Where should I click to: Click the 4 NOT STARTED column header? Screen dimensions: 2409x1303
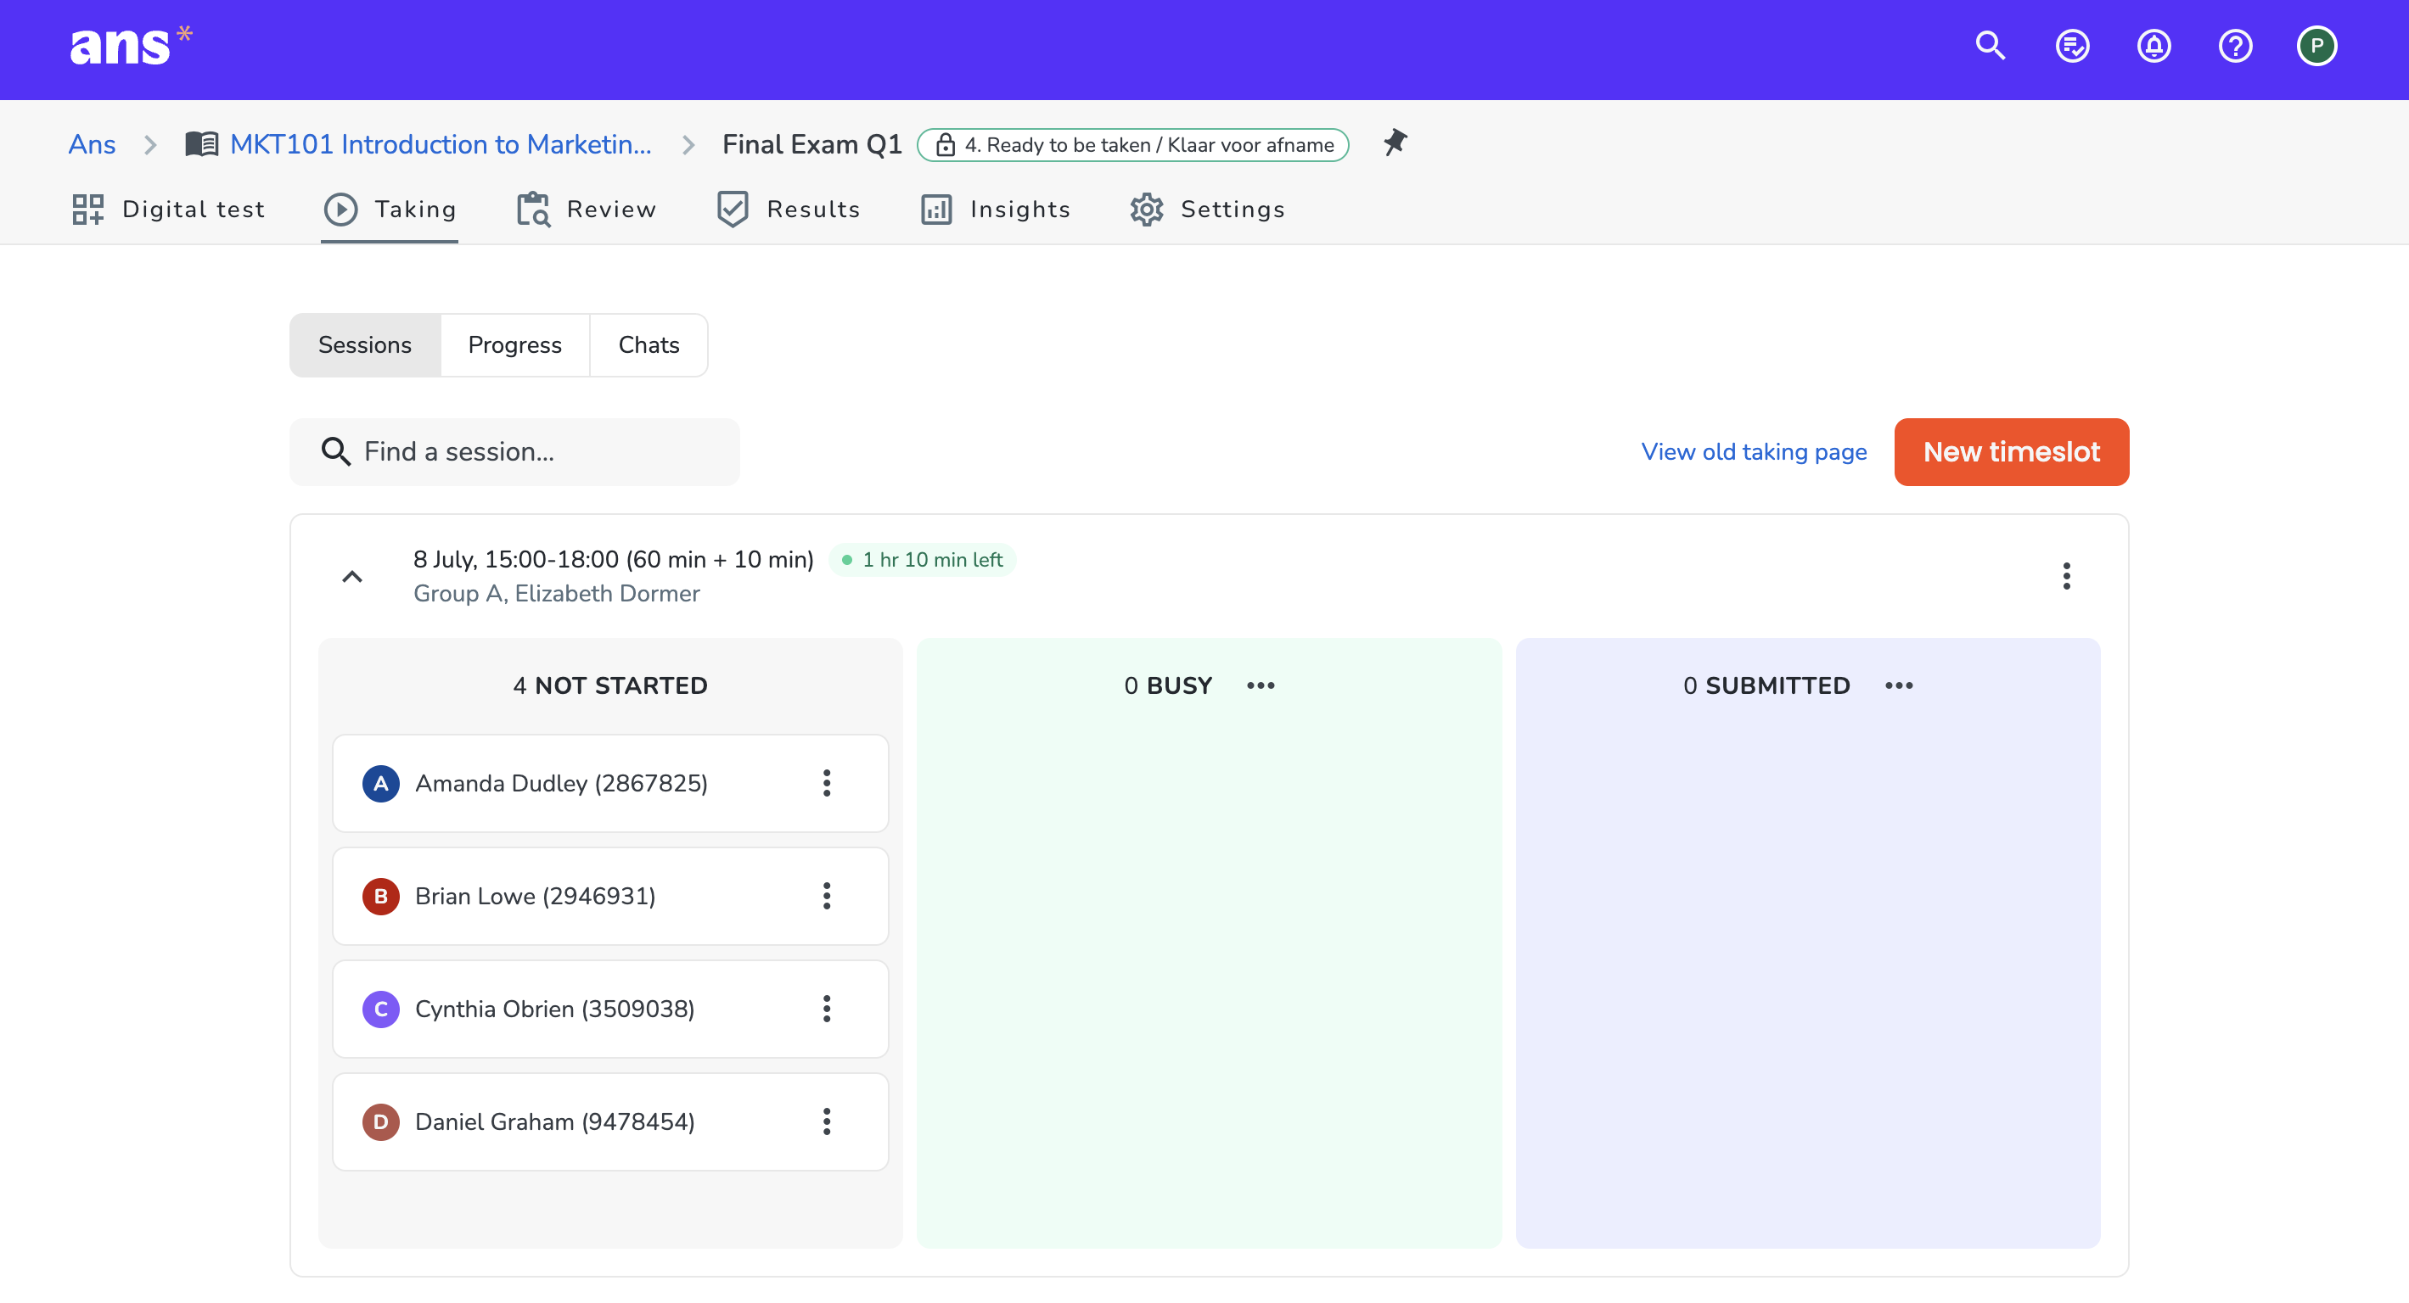pyautogui.click(x=609, y=685)
